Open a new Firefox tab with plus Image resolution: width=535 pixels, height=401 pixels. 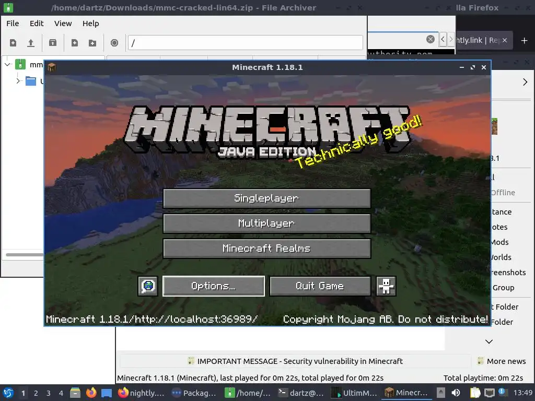click(525, 41)
